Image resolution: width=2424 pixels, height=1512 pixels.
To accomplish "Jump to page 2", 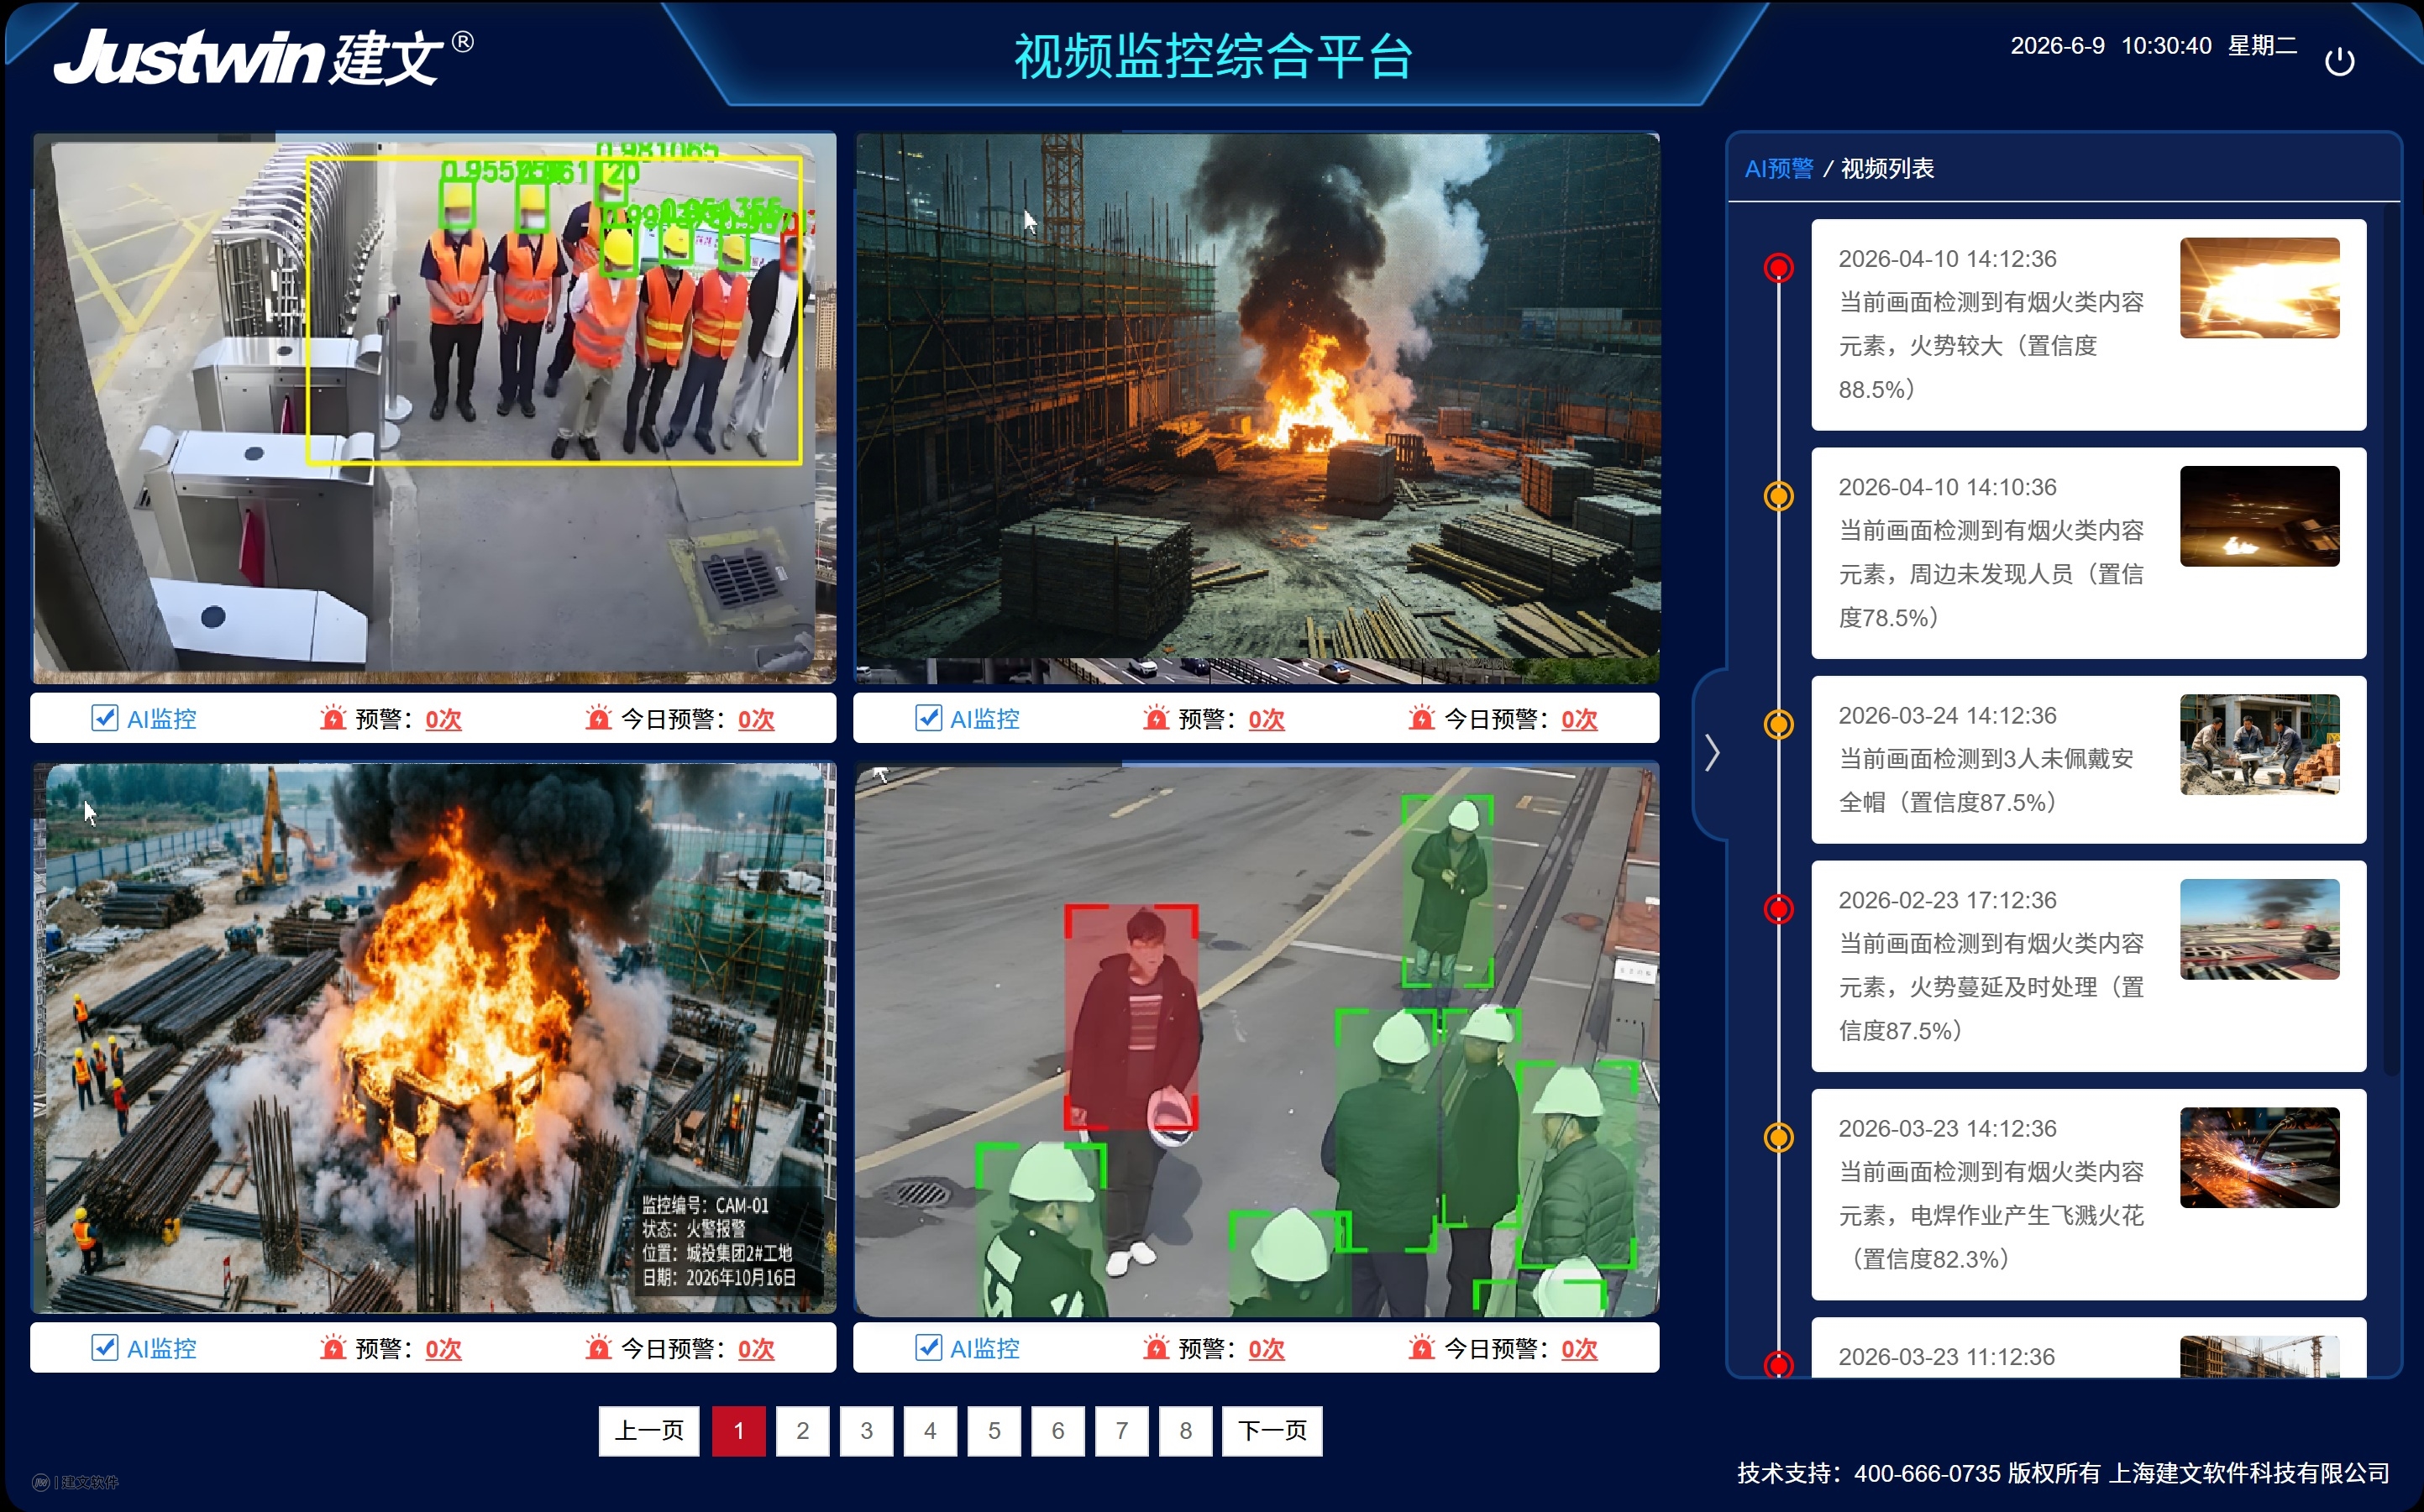I will 802,1431.
